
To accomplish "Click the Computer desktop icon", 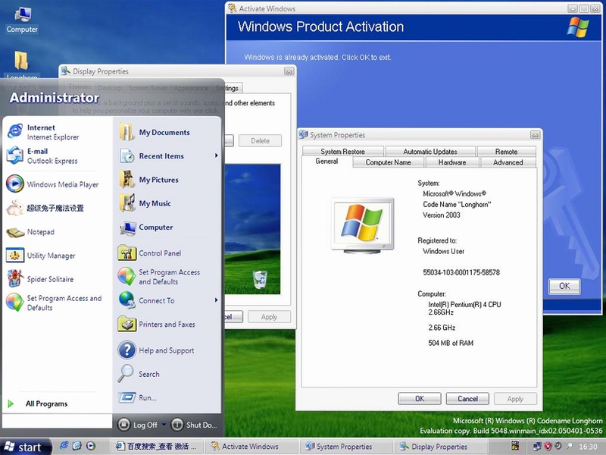I will tap(22, 20).
